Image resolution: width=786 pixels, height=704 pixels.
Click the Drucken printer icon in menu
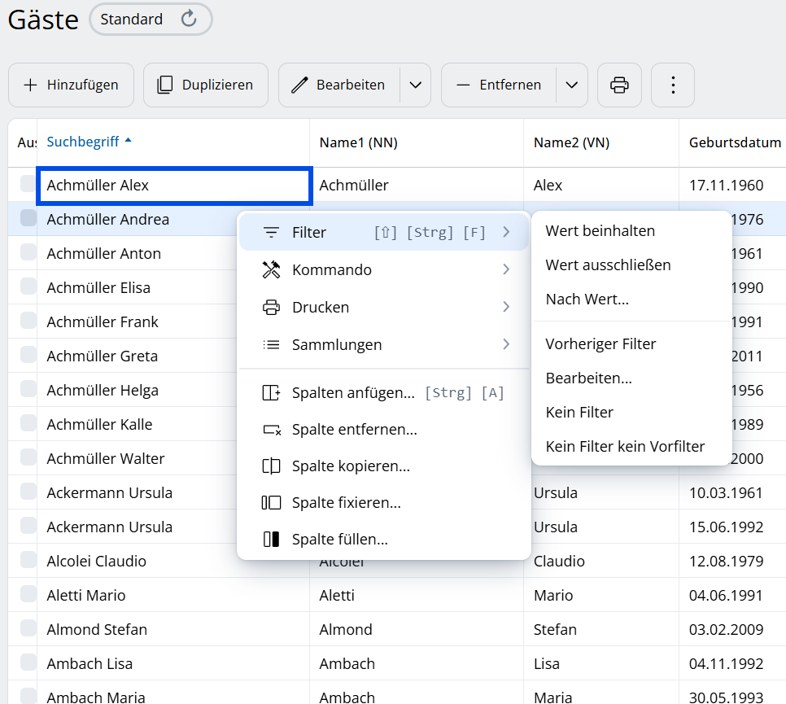271,307
